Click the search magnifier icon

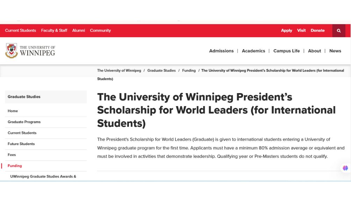tap(338, 30)
